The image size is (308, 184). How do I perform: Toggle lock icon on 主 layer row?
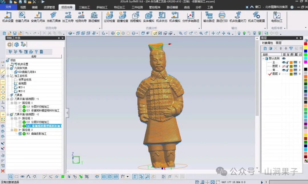pyautogui.click(x=287, y=62)
